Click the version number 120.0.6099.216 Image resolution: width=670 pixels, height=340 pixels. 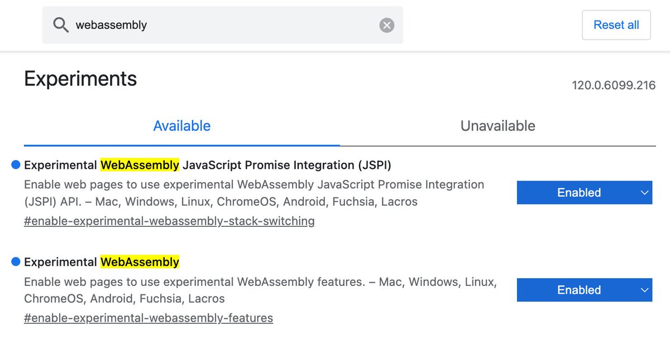[x=613, y=85]
